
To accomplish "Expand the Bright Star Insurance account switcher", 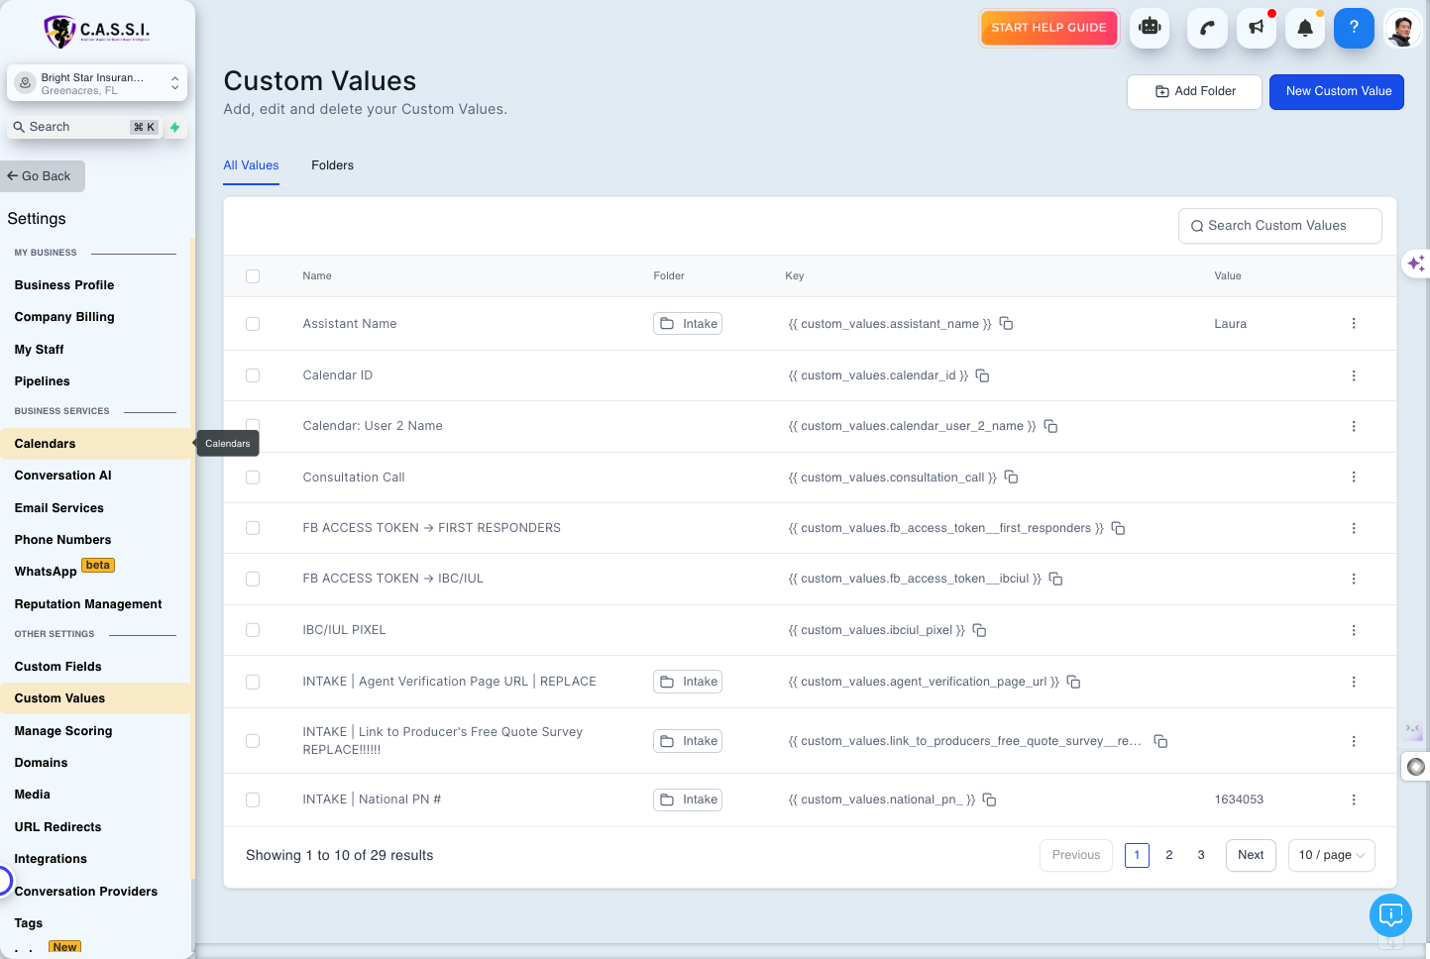I will [x=97, y=83].
